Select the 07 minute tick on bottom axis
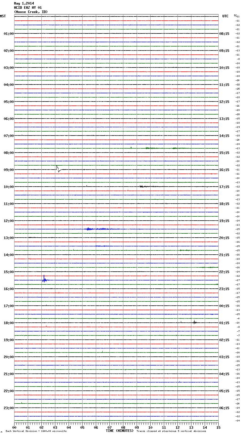Viewport: 241px width, 435px height. (x=109, y=428)
